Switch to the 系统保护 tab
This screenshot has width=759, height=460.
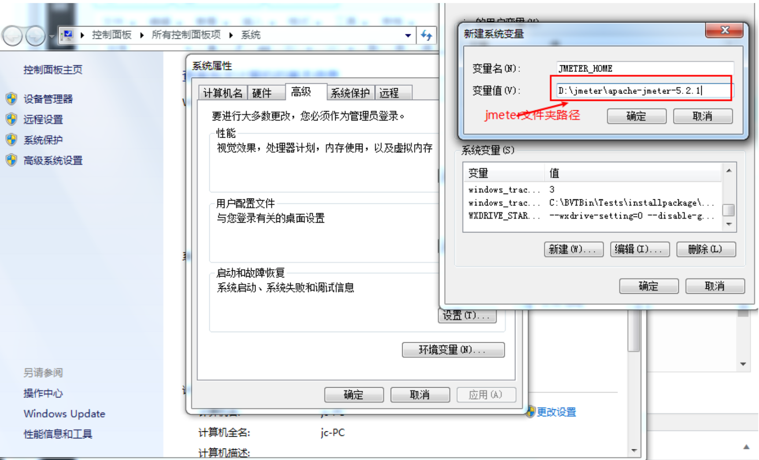pos(350,93)
